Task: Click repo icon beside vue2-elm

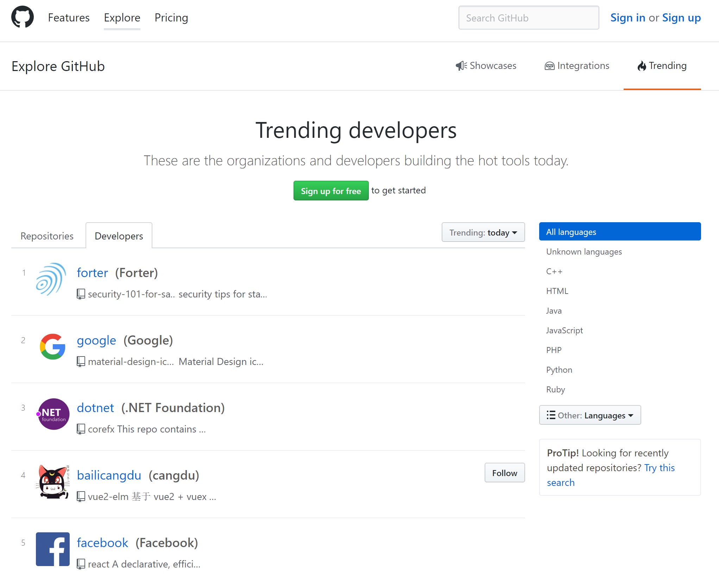Action: pos(81,496)
